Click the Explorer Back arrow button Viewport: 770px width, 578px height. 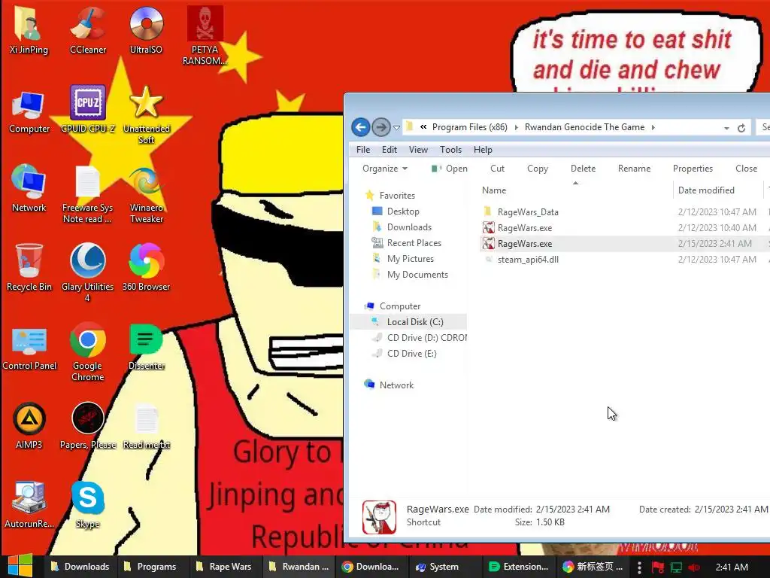(x=361, y=127)
